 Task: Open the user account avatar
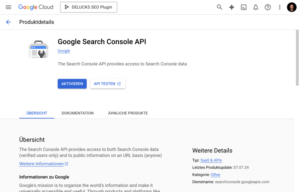292,7
